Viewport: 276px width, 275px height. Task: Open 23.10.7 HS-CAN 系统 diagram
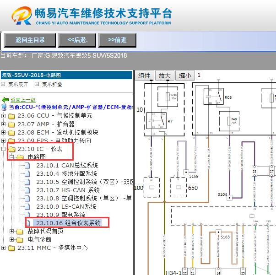[68, 190]
